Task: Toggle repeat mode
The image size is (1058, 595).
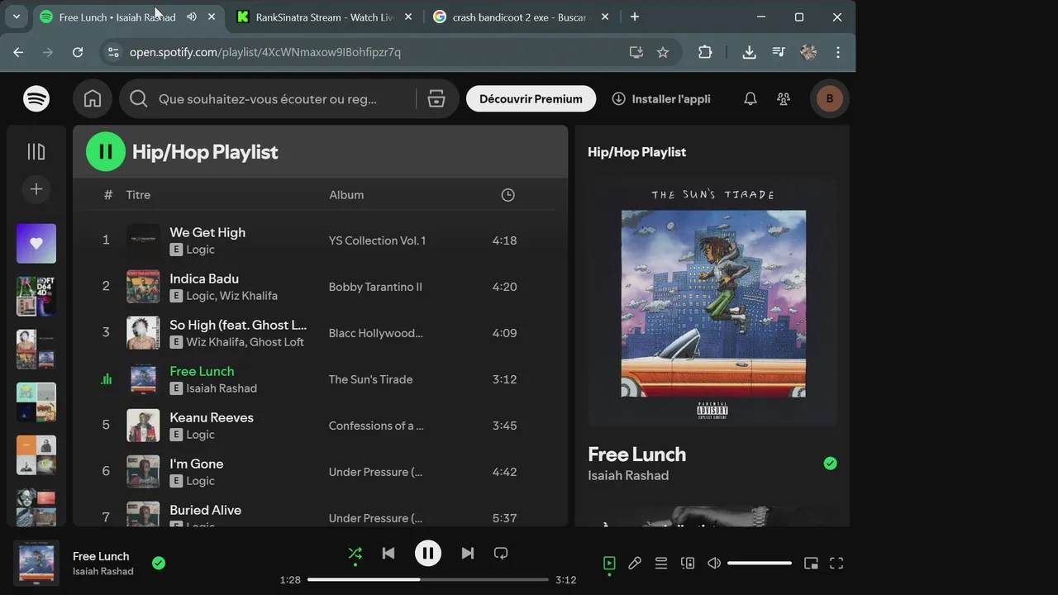Action: [501, 554]
